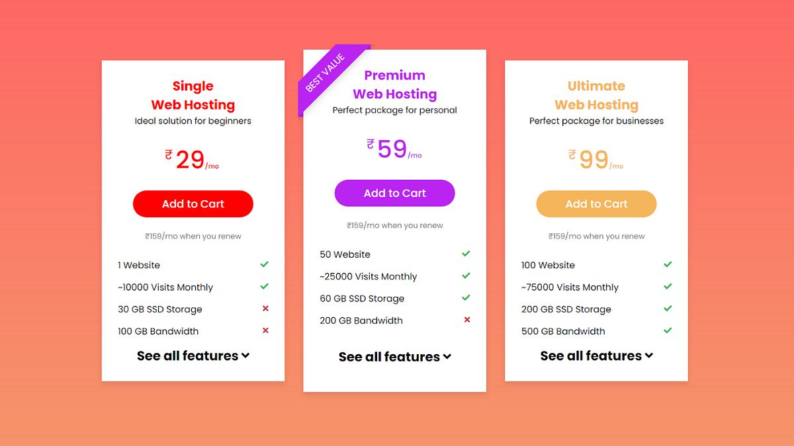The height and width of the screenshot is (446, 794).
Task: Expand See all features on Premium plan
Action: (394, 356)
